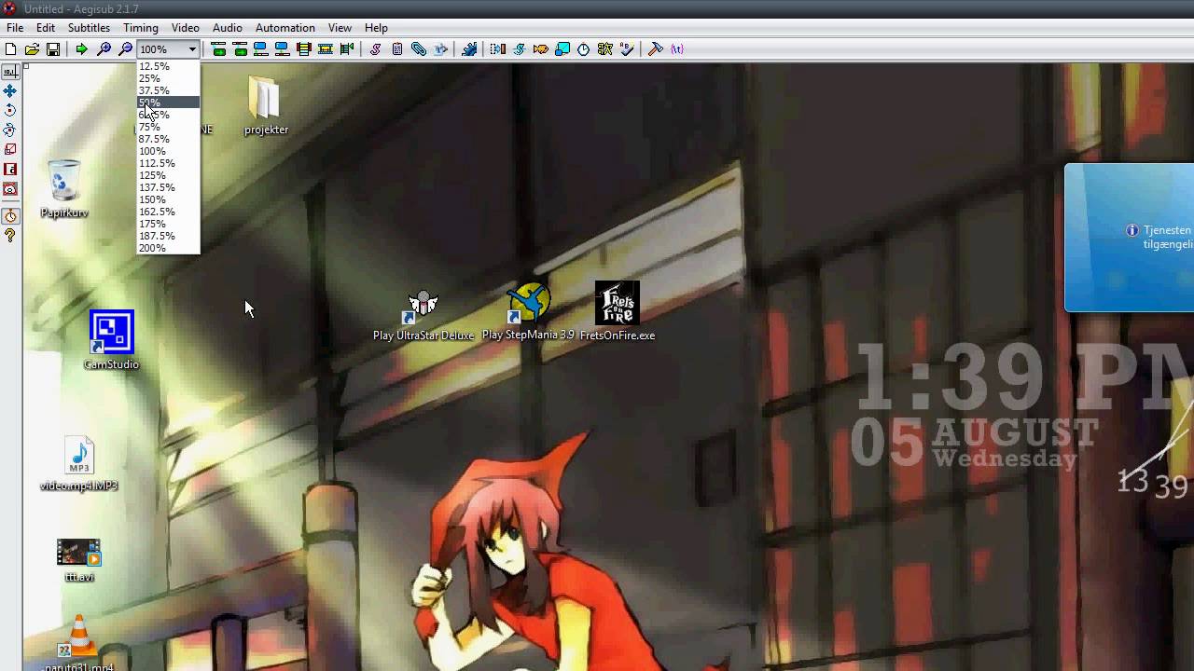Toggle tag hiding {t} button
This screenshot has width=1194, height=671.
(x=677, y=49)
